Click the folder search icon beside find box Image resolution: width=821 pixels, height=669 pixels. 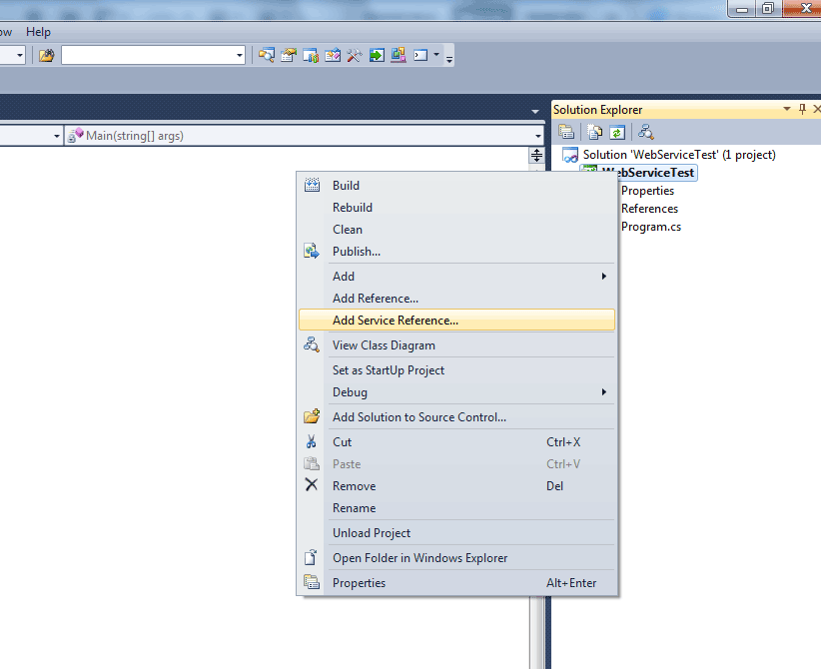coord(47,55)
